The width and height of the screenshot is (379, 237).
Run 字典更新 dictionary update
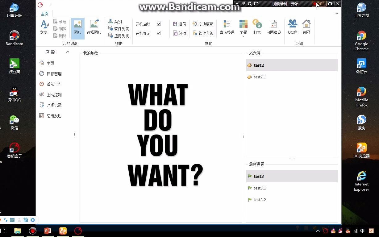pyautogui.click(x=203, y=24)
